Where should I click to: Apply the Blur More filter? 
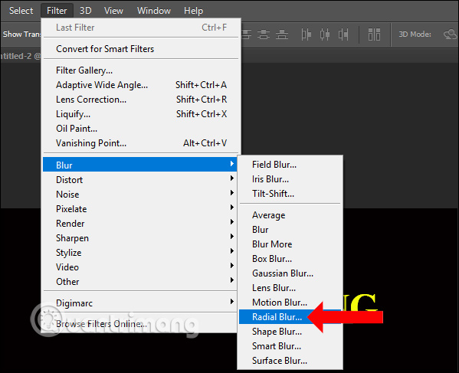pos(290,244)
